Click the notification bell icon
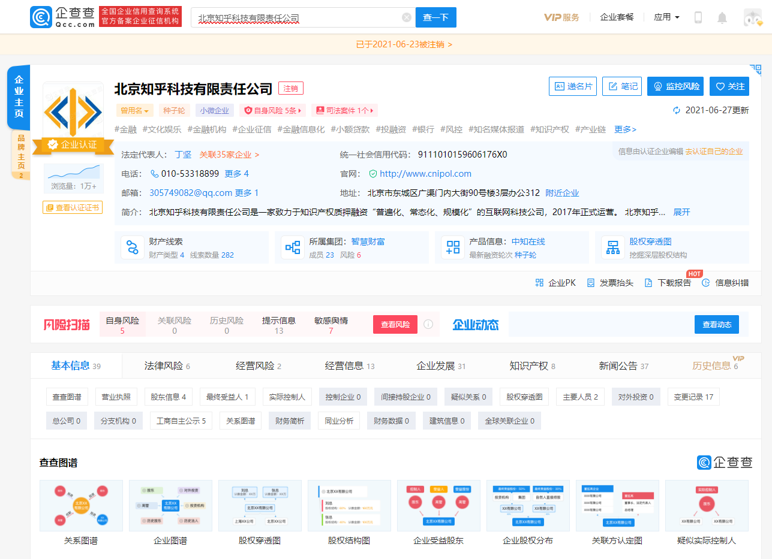 point(722,17)
